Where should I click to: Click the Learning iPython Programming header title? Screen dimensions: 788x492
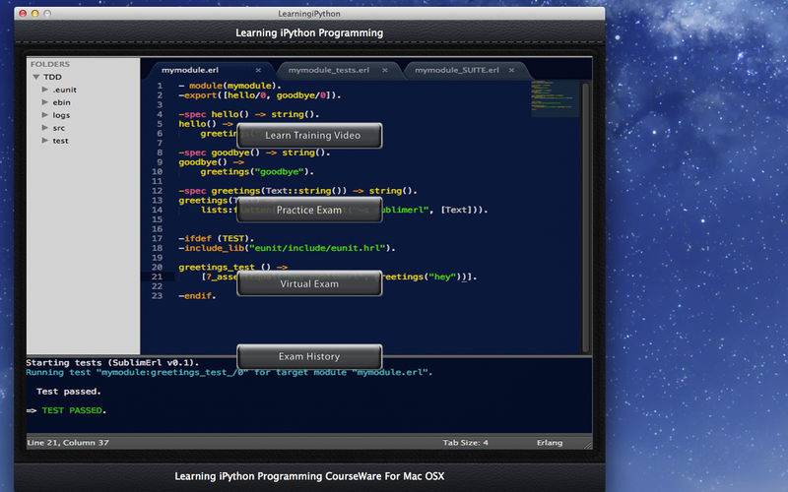click(309, 33)
